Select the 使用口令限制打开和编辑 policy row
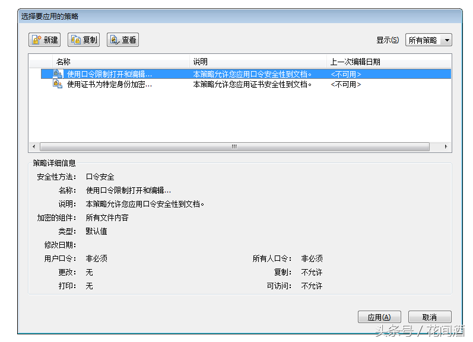Screen dimensions: 473x342 (246, 74)
